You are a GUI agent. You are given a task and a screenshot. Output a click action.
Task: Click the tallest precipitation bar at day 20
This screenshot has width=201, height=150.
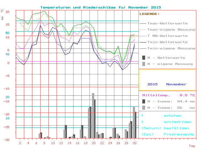(93, 116)
